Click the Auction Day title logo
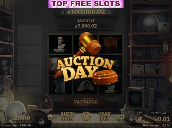This screenshot has height=128, width=172. 85,68
